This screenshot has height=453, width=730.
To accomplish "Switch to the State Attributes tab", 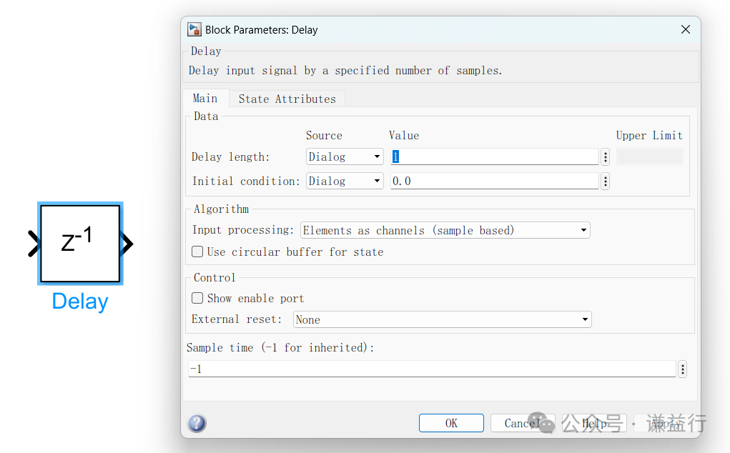I will click(x=287, y=99).
